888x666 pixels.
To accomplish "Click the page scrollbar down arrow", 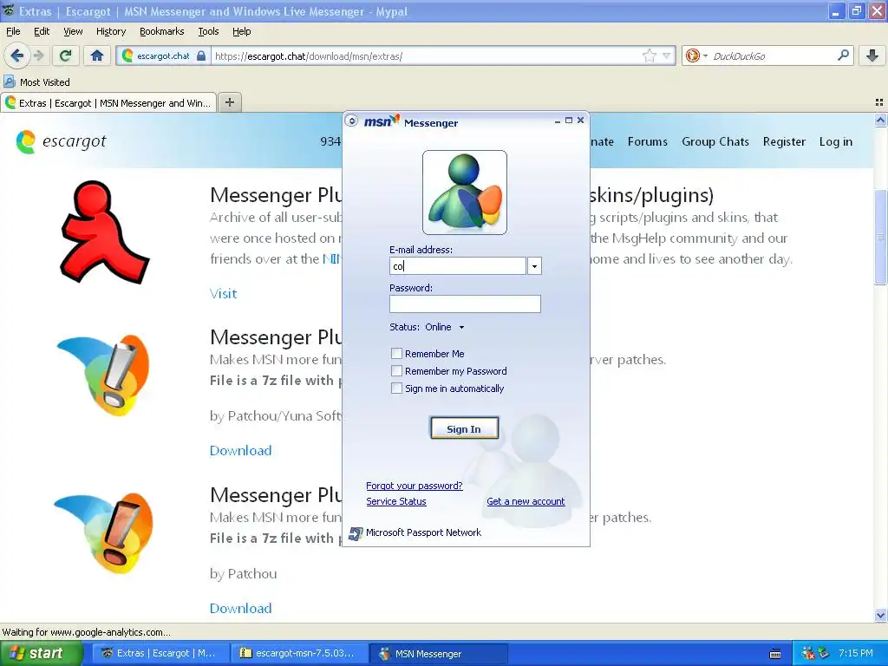I will coord(881,615).
